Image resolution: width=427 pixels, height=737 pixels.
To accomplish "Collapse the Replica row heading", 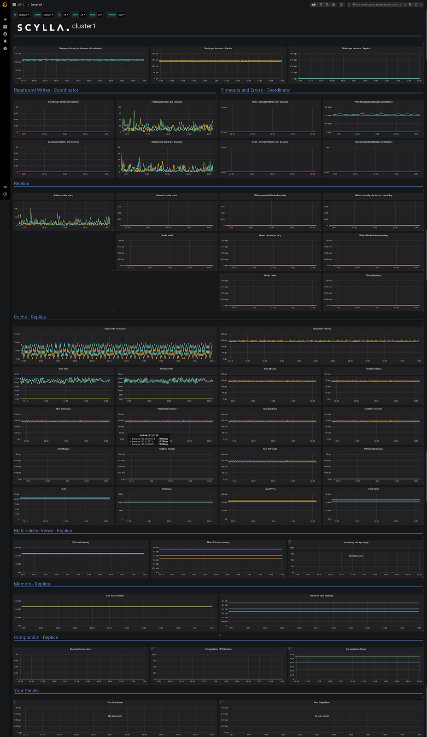I will [x=22, y=184].
